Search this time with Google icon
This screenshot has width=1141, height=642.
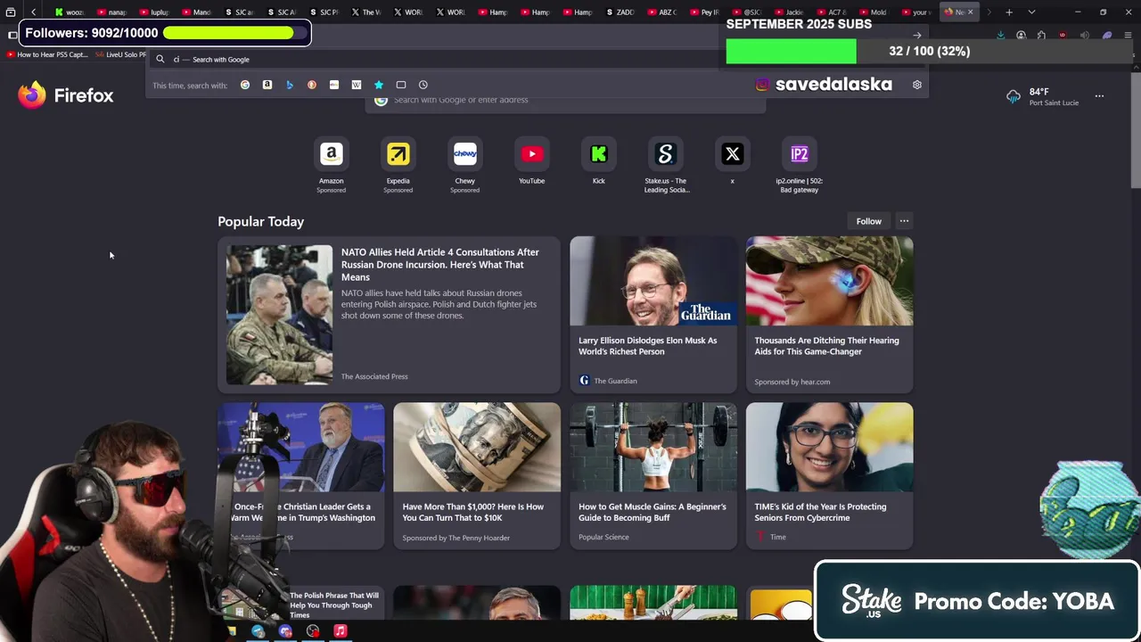[x=245, y=85]
